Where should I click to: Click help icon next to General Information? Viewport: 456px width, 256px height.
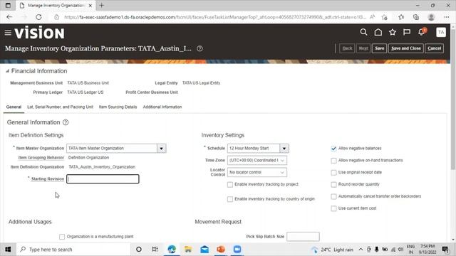pos(66,122)
